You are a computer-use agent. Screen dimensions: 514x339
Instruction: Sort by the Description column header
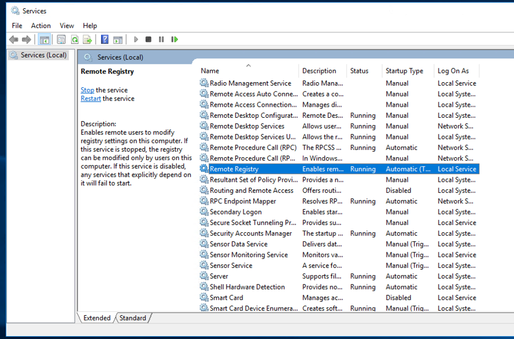point(322,71)
